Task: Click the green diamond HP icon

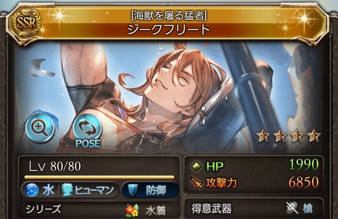Action: pyautogui.click(x=196, y=166)
